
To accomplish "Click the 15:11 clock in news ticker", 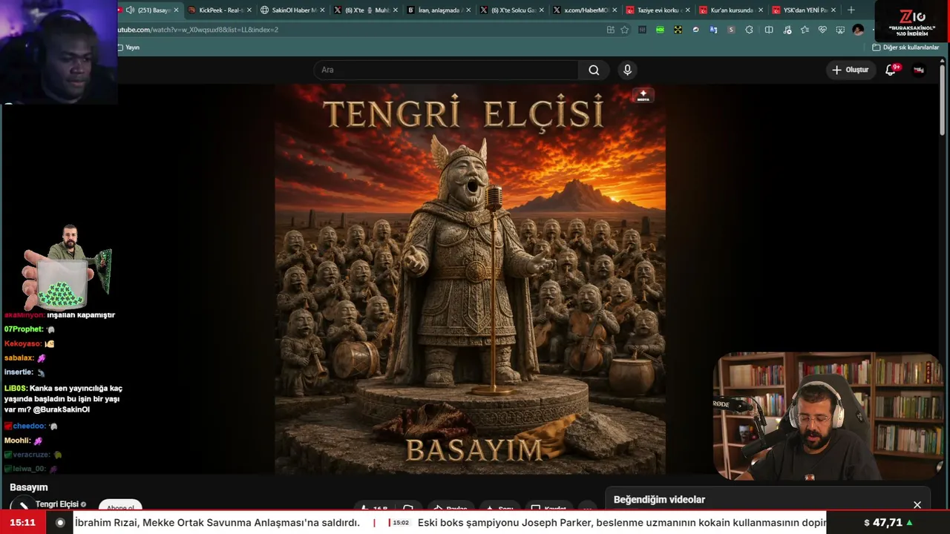I will pyautogui.click(x=23, y=523).
